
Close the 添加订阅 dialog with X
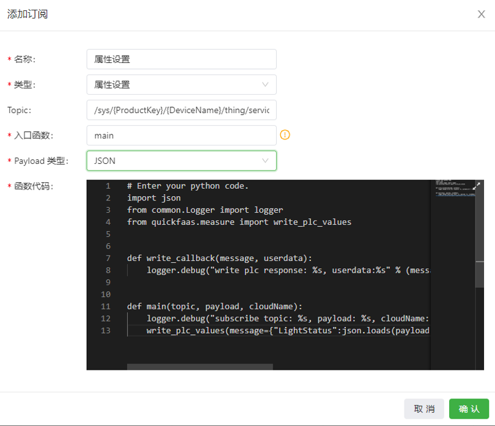pos(481,14)
